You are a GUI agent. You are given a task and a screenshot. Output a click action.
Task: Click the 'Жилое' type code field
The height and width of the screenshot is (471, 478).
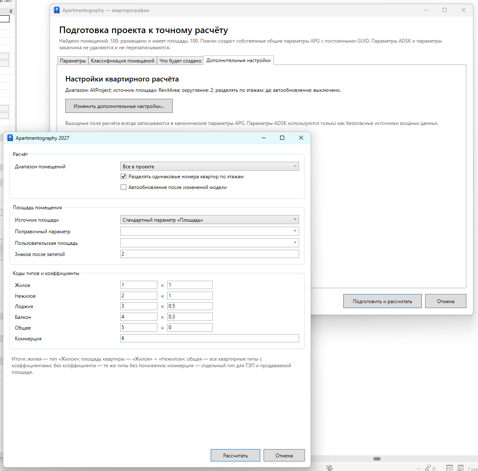tap(139, 285)
